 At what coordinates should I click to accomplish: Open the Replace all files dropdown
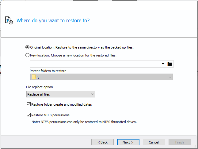61,94
